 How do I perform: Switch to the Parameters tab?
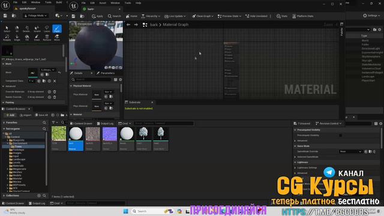[x=106, y=73]
